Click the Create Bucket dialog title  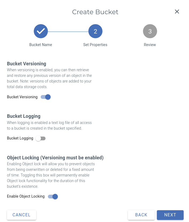(95, 12)
